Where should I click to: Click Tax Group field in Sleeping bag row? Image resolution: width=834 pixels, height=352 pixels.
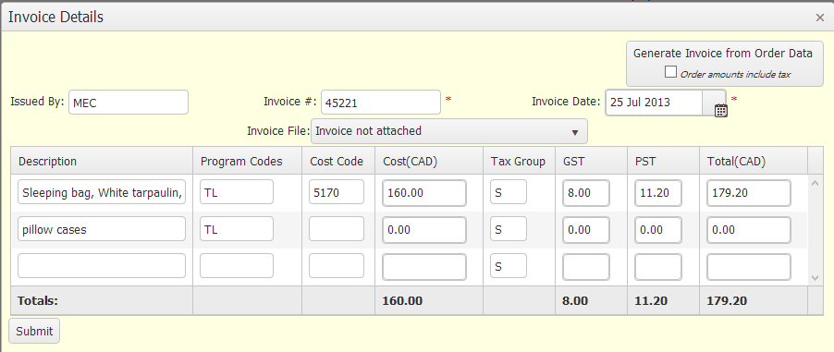509,192
